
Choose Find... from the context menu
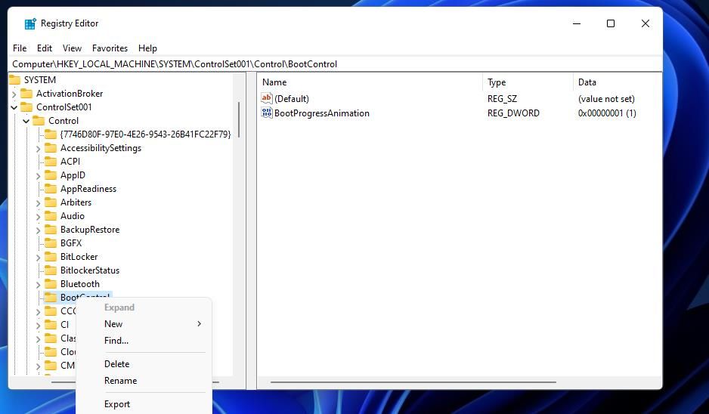tap(144, 341)
